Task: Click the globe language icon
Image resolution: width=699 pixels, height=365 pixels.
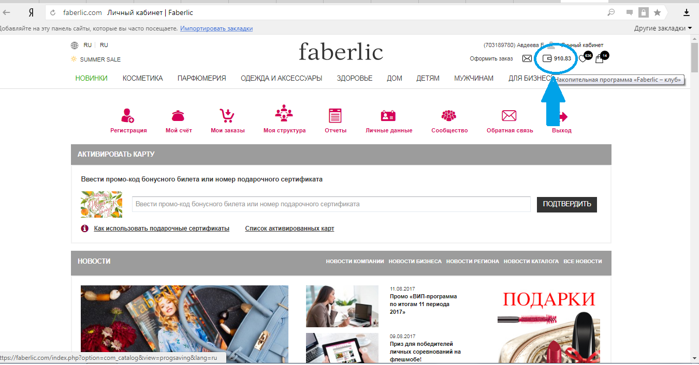Action: pos(75,45)
